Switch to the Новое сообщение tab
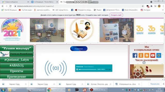The image size is (165, 92). 15,2
